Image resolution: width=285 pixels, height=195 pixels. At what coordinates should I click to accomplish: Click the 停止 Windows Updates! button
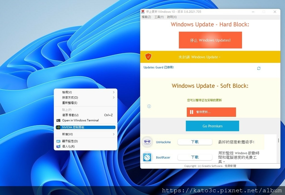[x=210, y=40]
